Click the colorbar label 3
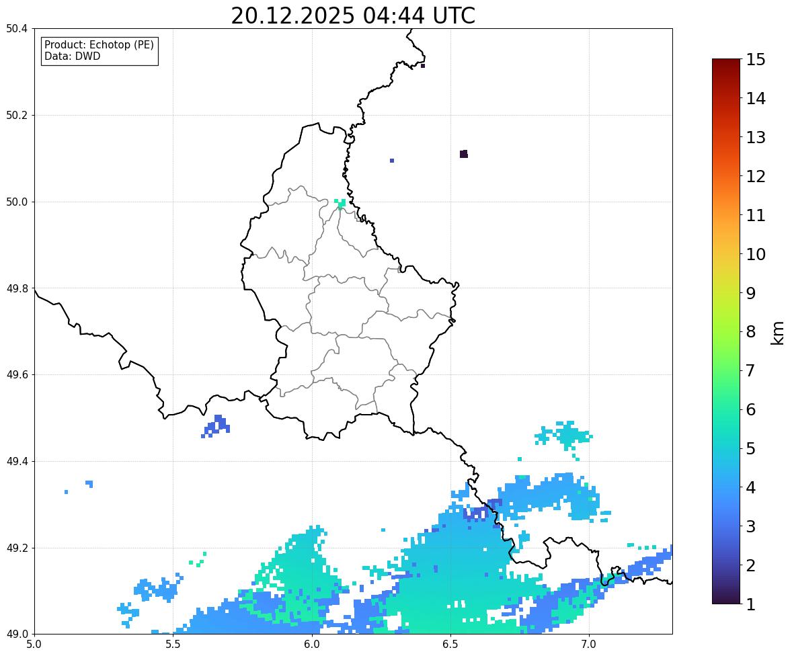 751,526
